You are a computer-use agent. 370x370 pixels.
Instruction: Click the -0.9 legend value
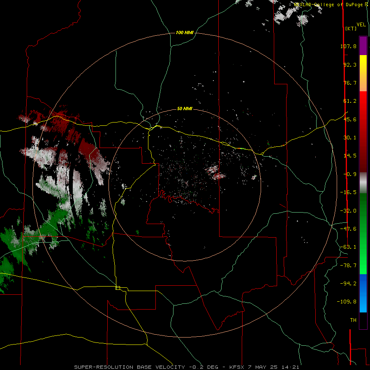[350, 174]
